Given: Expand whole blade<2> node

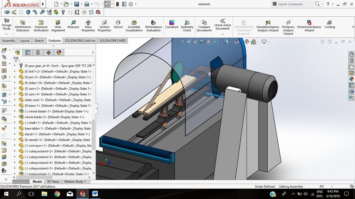Looking at the screenshot, I should pyautogui.click(x=15, y=117).
